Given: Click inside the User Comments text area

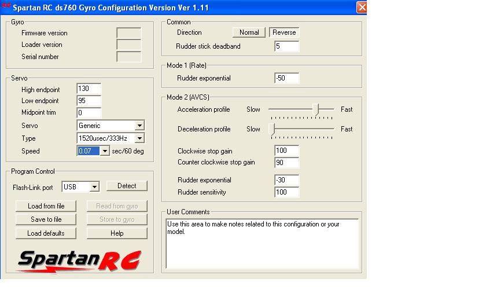Looking at the screenshot, I should [x=262, y=243].
